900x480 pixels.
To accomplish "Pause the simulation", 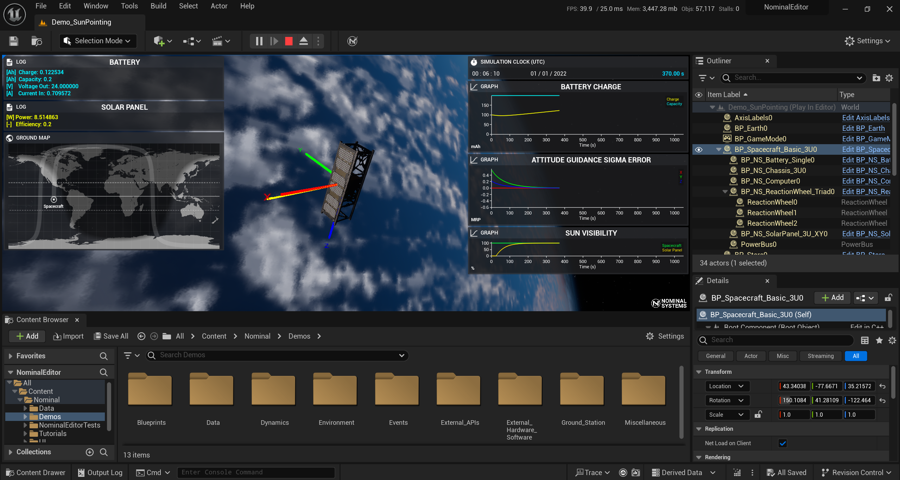I will [259, 41].
